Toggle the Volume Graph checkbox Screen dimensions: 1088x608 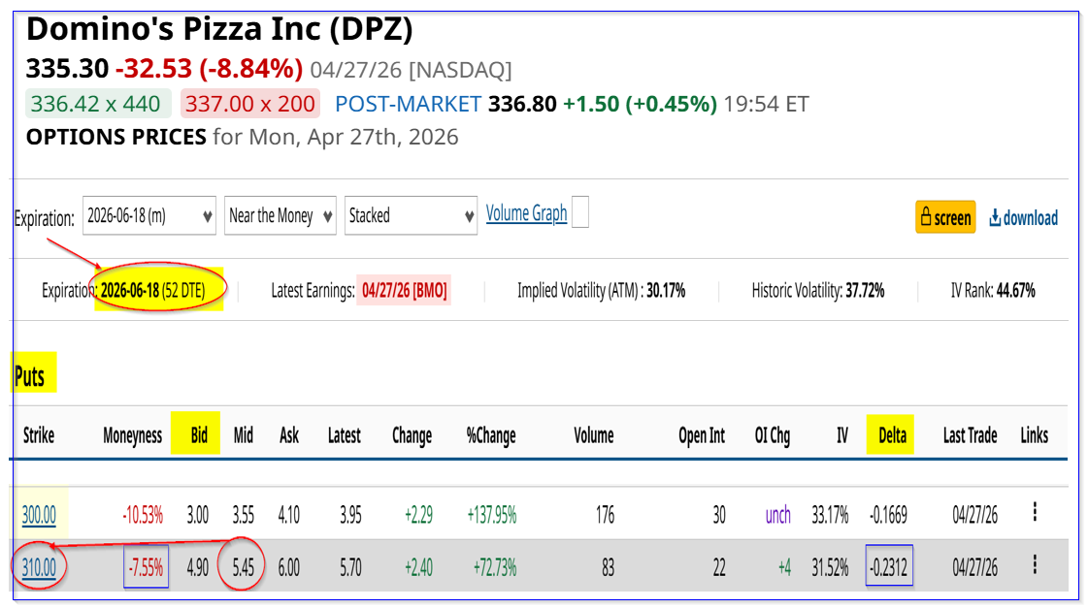(x=579, y=213)
